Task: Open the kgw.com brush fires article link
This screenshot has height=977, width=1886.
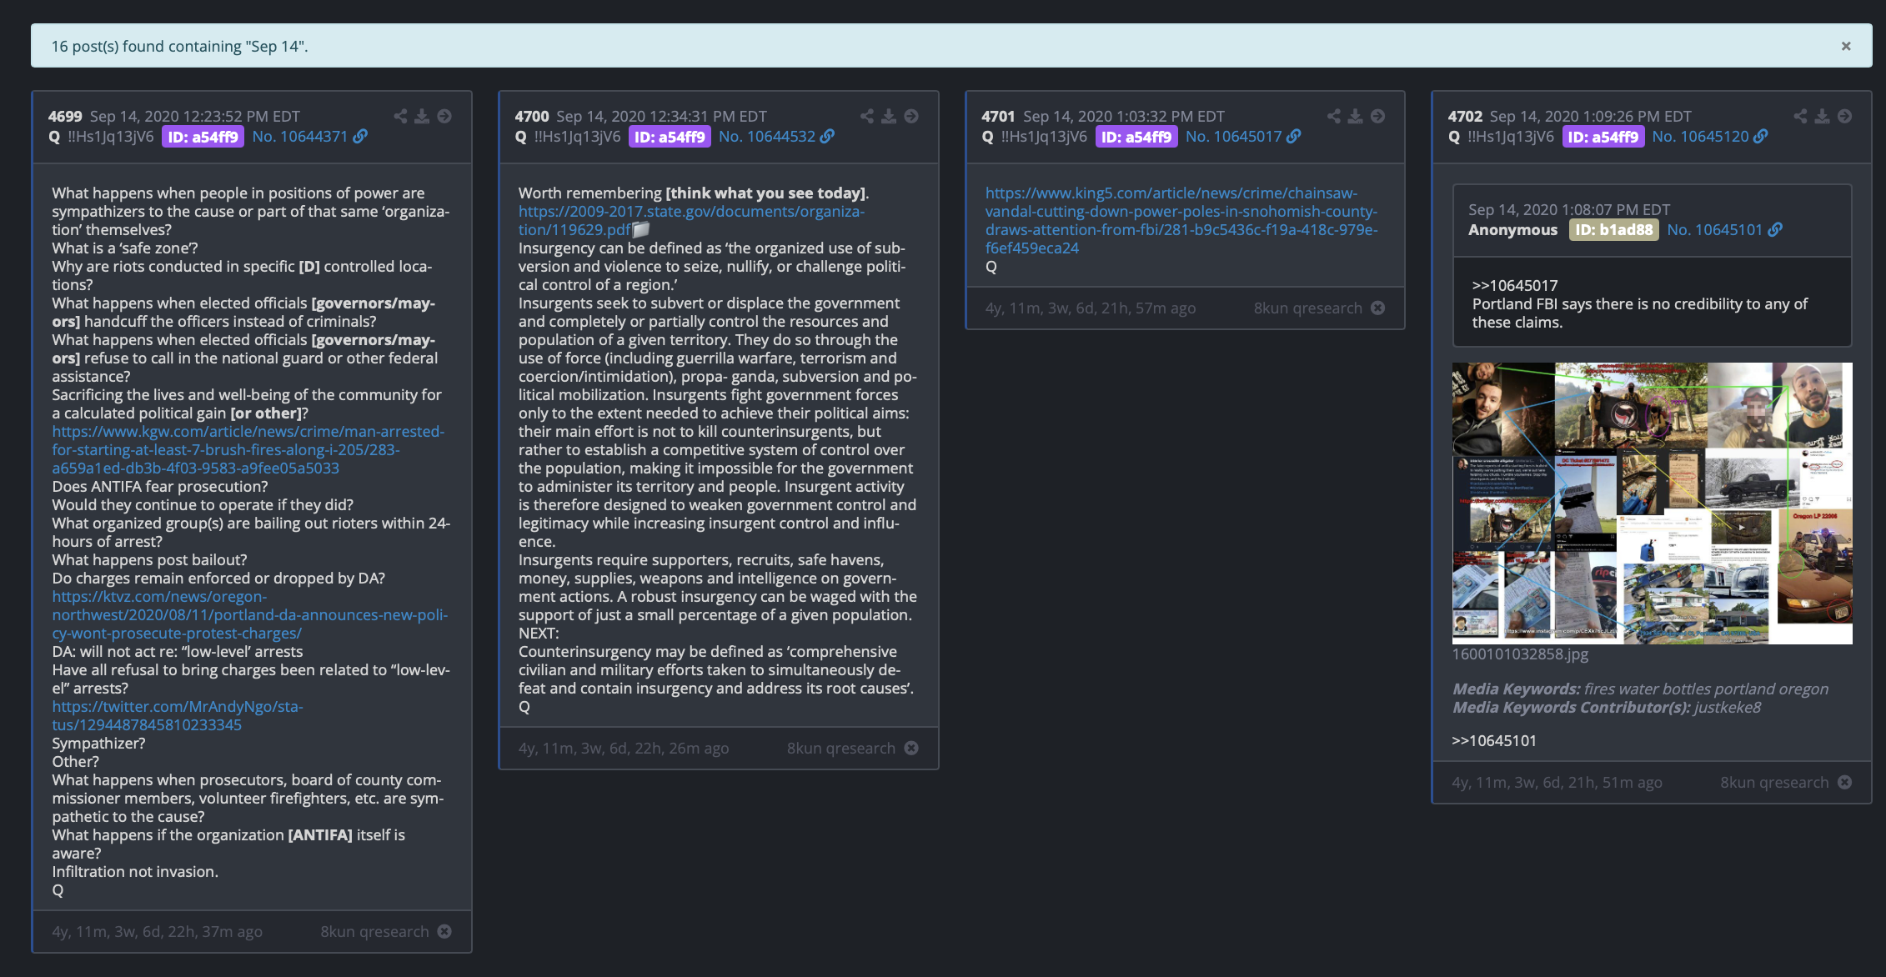Action: click(x=248, y=450)
